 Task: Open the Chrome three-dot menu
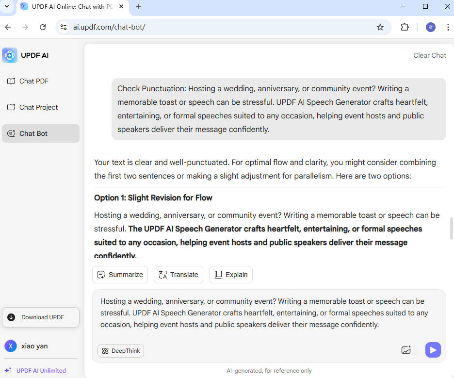coord(448,27)
